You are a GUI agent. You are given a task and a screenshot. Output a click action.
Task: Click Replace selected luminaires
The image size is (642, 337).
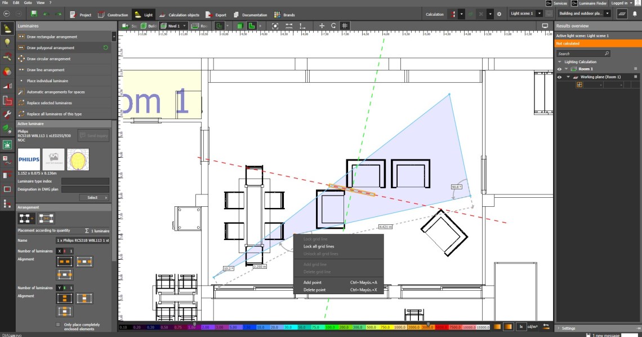(x=50, y=103)
